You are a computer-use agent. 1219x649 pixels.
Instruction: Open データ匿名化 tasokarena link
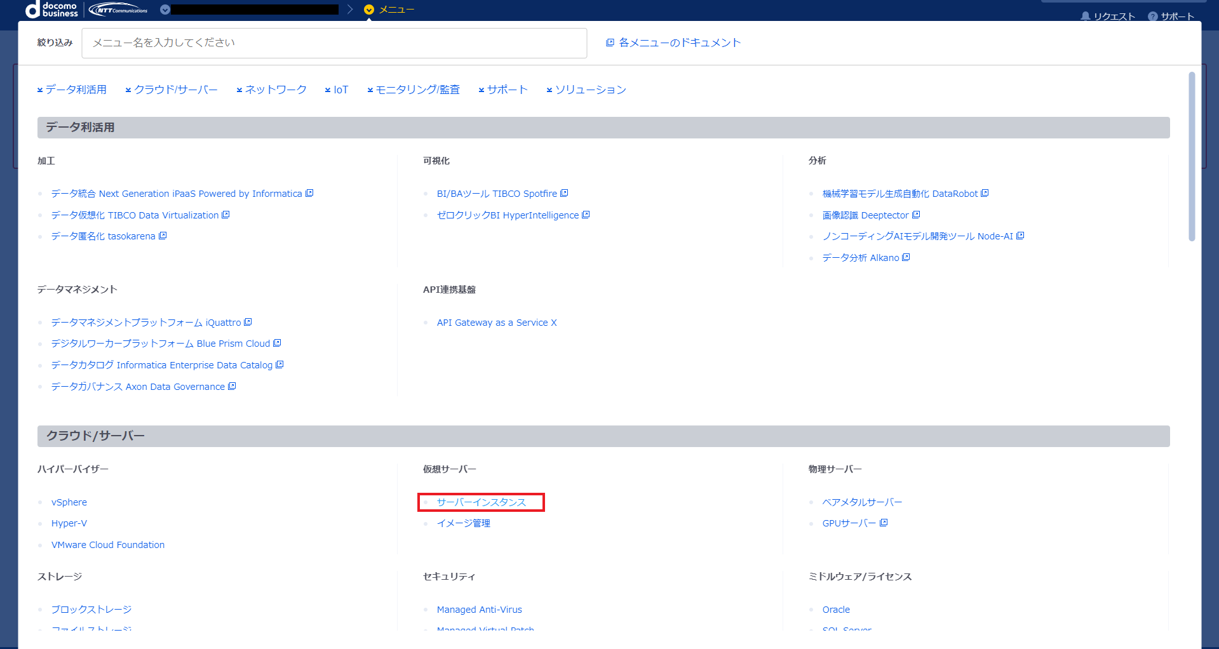(103, 236)
